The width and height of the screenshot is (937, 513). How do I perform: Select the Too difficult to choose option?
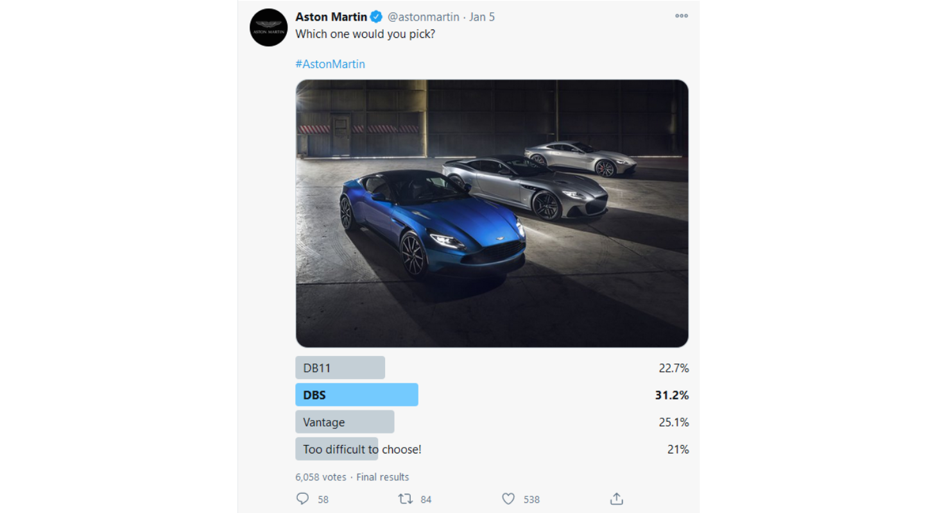click(362, 449)
